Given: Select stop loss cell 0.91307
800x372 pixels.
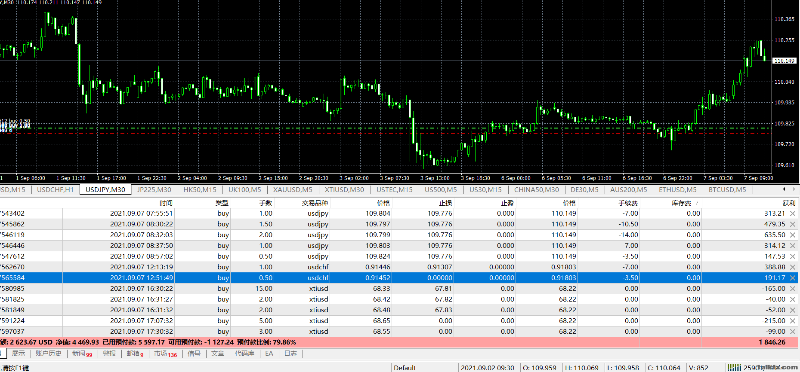Looking at the screenshot, I should [440, 267].
